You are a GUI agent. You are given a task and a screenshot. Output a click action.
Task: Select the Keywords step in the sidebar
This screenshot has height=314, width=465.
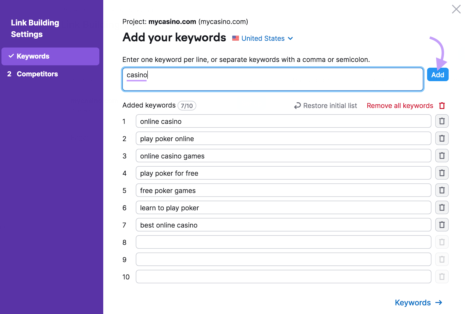33,56
